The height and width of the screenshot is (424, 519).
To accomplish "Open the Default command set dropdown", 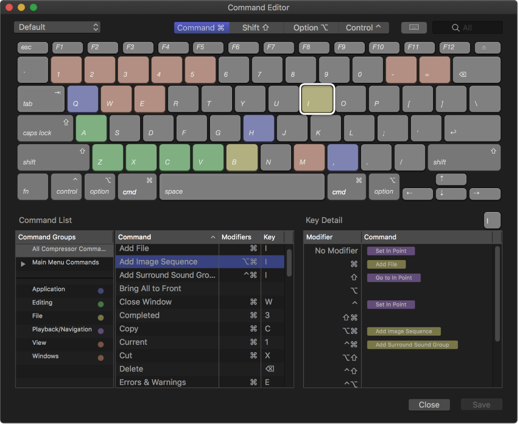I will point(57,27).
